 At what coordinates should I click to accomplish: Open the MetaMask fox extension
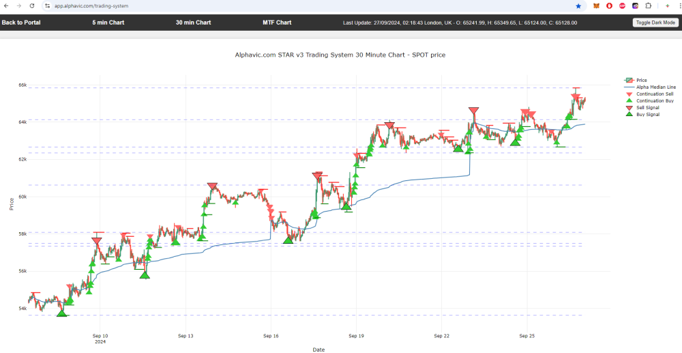coord(597,5)
